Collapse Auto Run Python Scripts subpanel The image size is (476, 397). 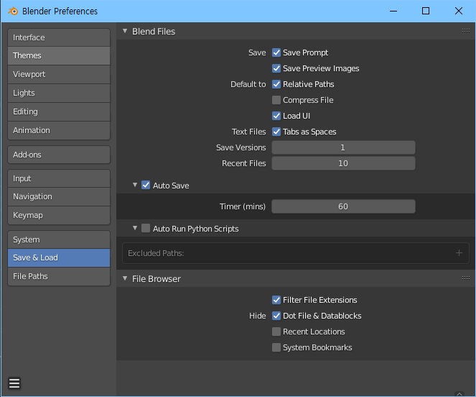coord(135,228)
